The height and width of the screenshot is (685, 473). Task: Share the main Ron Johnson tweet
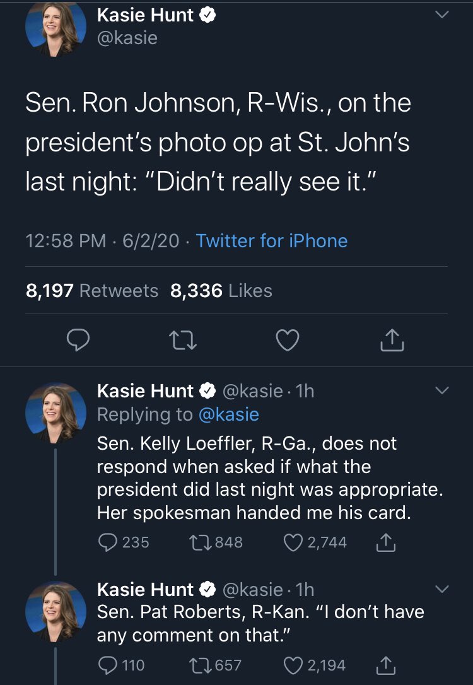click(x=392, y=341)
